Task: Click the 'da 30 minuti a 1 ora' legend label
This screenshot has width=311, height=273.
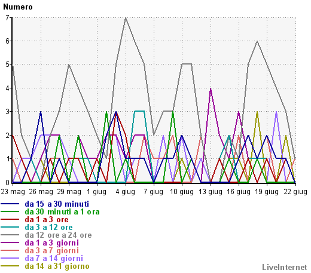Action: tap(62, 211)
